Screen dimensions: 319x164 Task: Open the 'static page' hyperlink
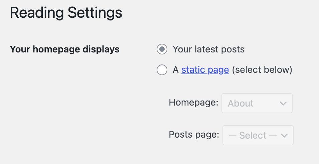(x=205, y=70)
